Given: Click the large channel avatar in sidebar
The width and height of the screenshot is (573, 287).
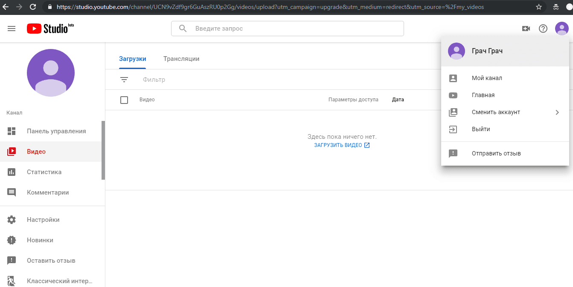Looking at the screenshot, I should pos(51,73).
